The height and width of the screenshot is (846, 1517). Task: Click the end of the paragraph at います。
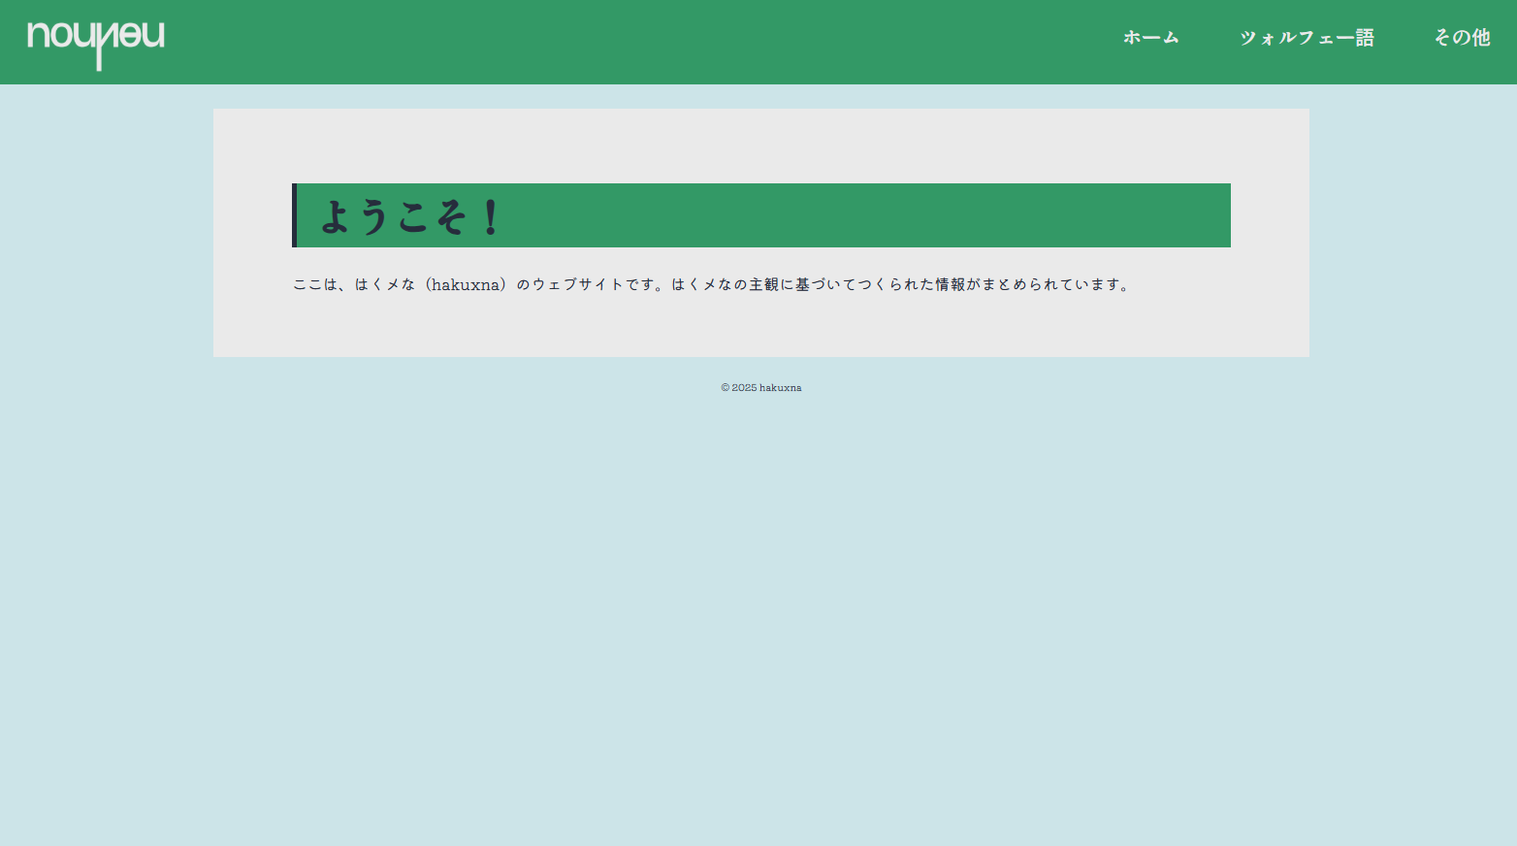(1106, 284)
